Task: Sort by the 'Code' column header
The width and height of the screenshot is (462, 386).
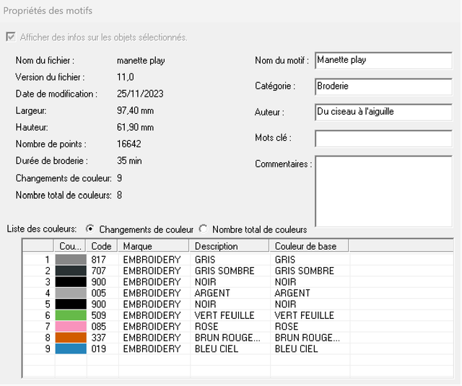Action: 103,246
